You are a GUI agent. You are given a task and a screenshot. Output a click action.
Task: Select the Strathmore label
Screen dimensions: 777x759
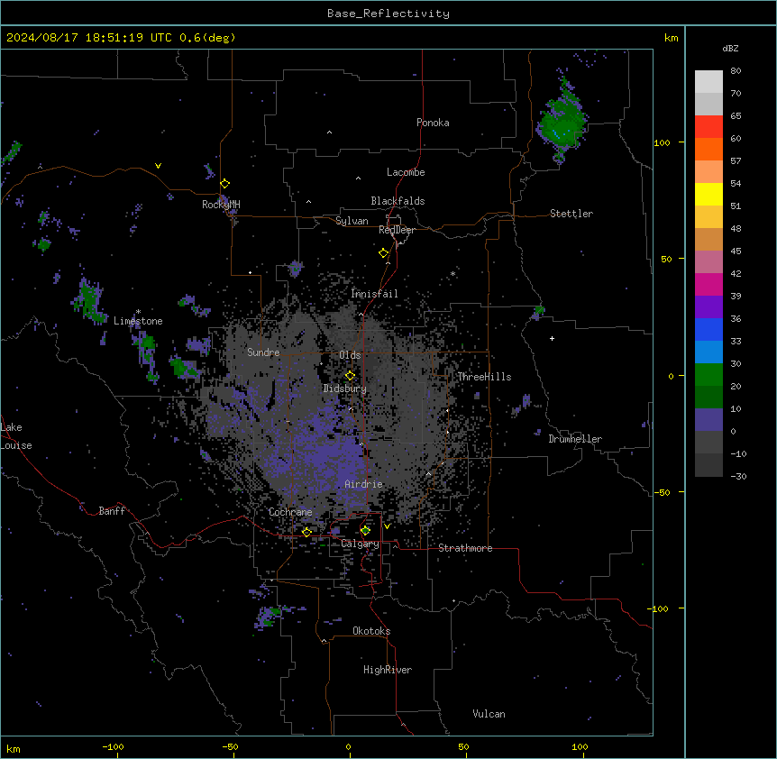coord(465,548)
